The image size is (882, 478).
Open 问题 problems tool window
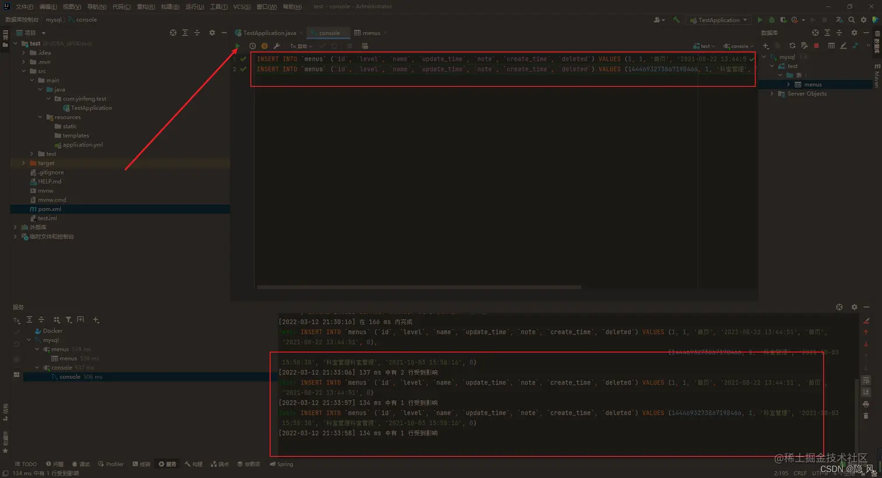[54, 465]
